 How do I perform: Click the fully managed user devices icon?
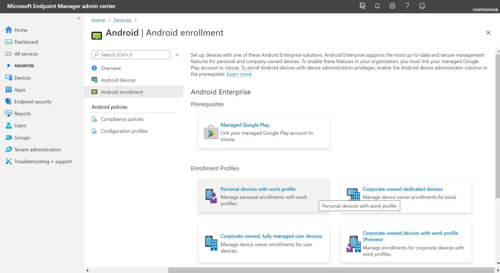211,243
